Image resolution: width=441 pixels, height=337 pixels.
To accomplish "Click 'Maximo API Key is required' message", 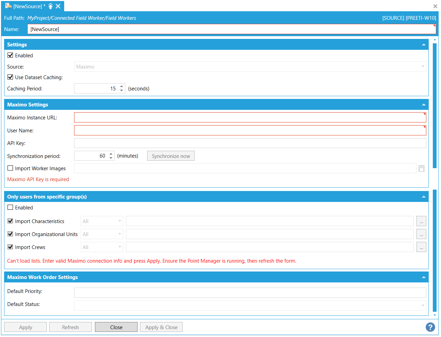I will point(38,179).
